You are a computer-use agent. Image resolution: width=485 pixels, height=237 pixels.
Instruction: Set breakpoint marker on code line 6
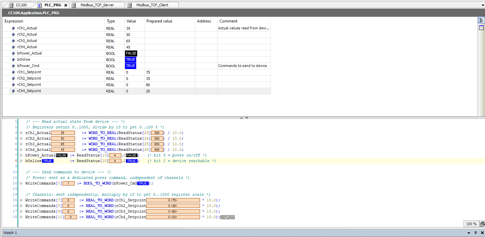point(21,150)
